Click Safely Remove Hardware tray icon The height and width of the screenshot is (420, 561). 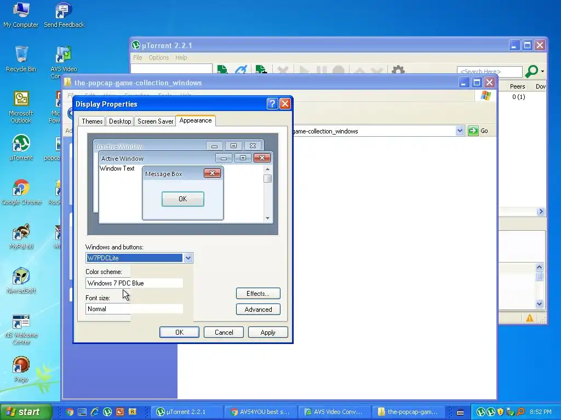[x=511, y=412]
